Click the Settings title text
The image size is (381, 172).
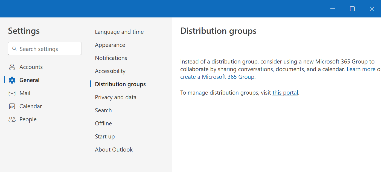pos(24,31)
